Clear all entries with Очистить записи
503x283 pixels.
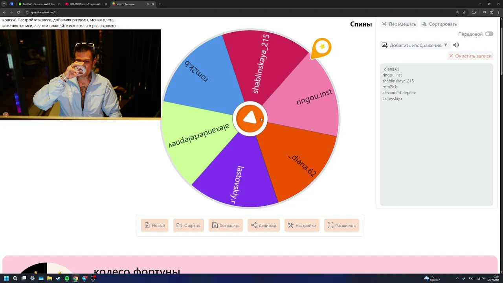click(470, 56)
